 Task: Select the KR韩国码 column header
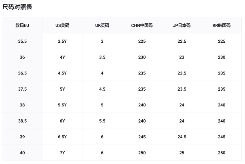[x=221, y=25]
